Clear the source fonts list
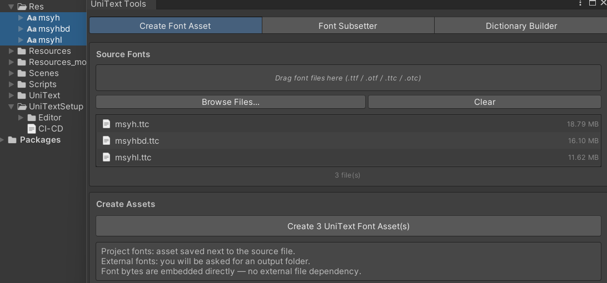Screen dimensions: 607x283 click(484, 102)
